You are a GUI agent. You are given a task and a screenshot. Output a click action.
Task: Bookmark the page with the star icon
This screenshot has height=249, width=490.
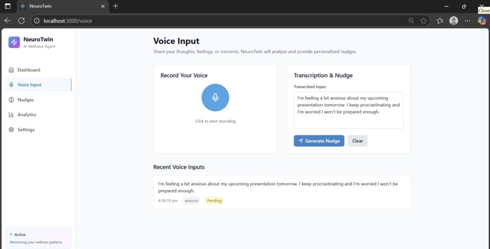[424, 21]
